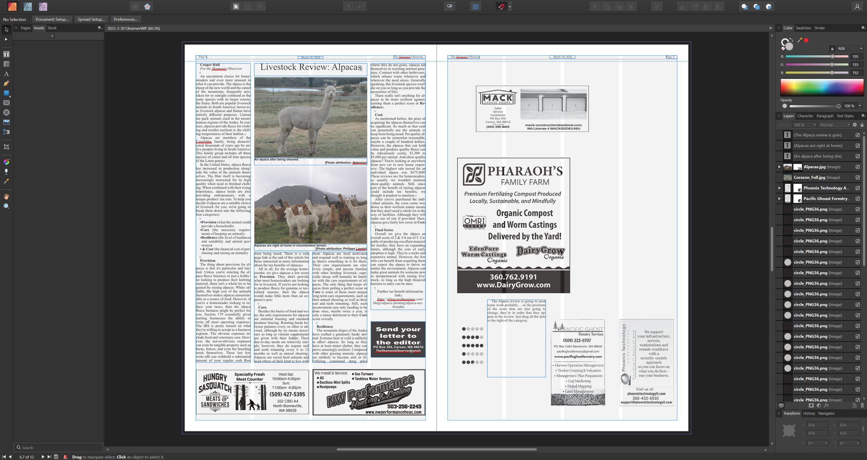The width and height of the screenshot is (867, 460).
Task: Select the View hand tool
Action: 6,196
